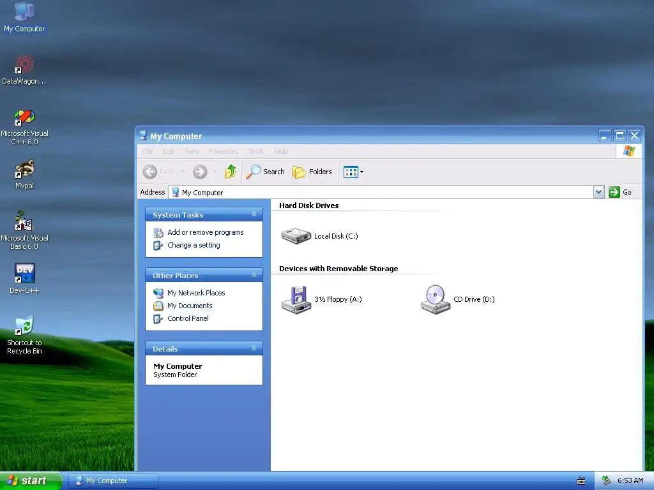Image resolution: width=654 pixels, height=490 pixels.
Task: Open the Views icon menu
Action: (353, 172)
